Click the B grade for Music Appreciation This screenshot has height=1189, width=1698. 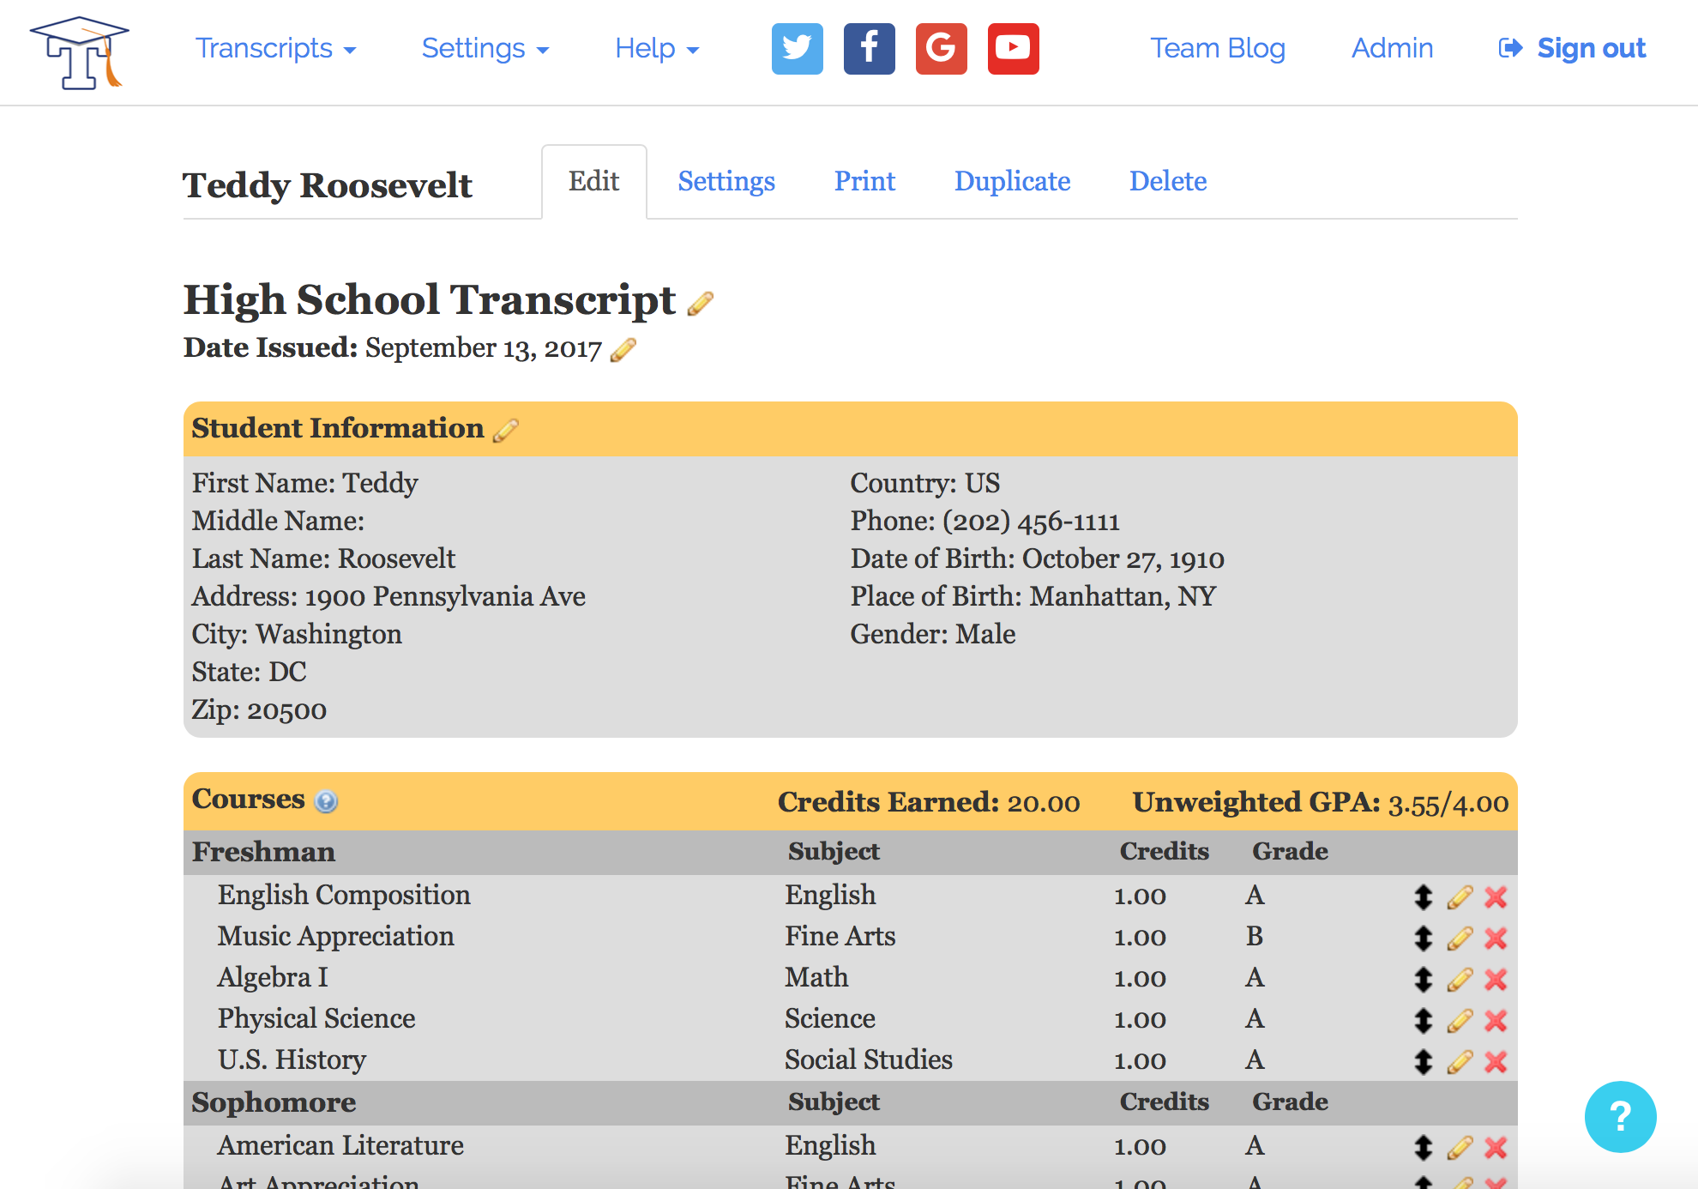[x=1254, y=937]
